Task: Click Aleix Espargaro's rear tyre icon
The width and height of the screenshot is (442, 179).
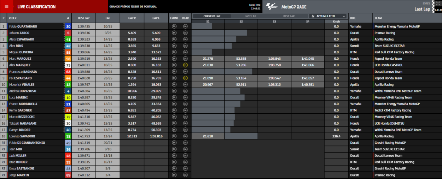Action: 185,39
